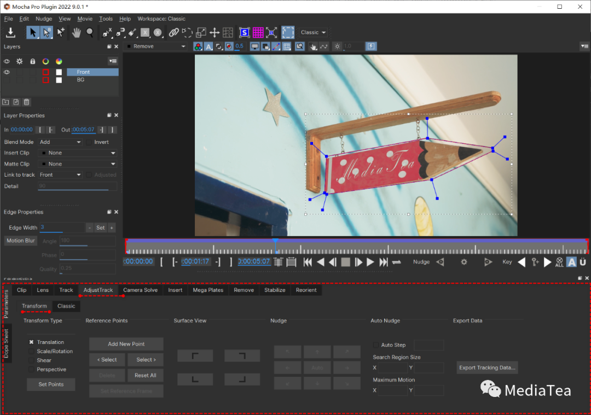Click the Export Tracking Data button

pos(487,367)
